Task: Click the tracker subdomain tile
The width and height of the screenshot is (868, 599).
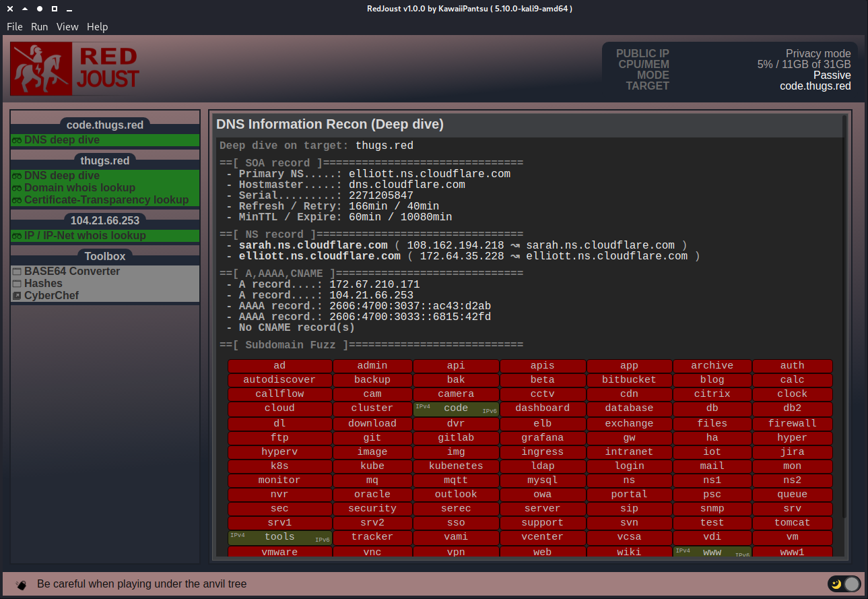Action: click(x=372, y=537)
